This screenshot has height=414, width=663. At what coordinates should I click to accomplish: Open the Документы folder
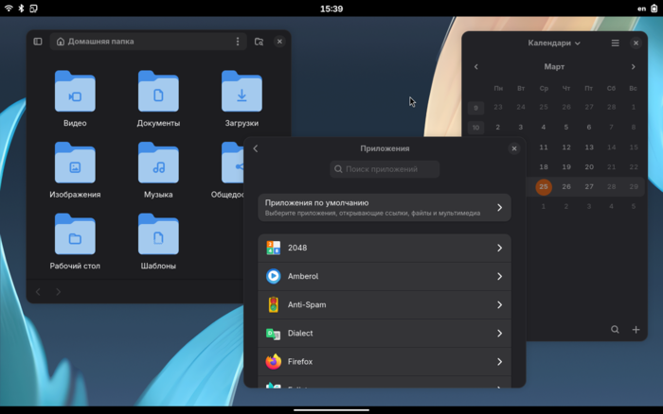tap(158, 94)
